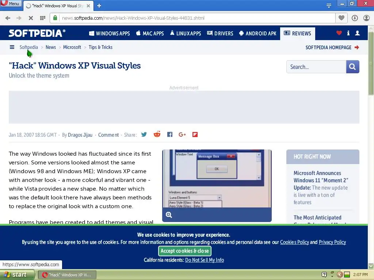The image size is (374, 280).
Task: Bookmark page with heart icon in address bar
Action: [x=341, y=18]
